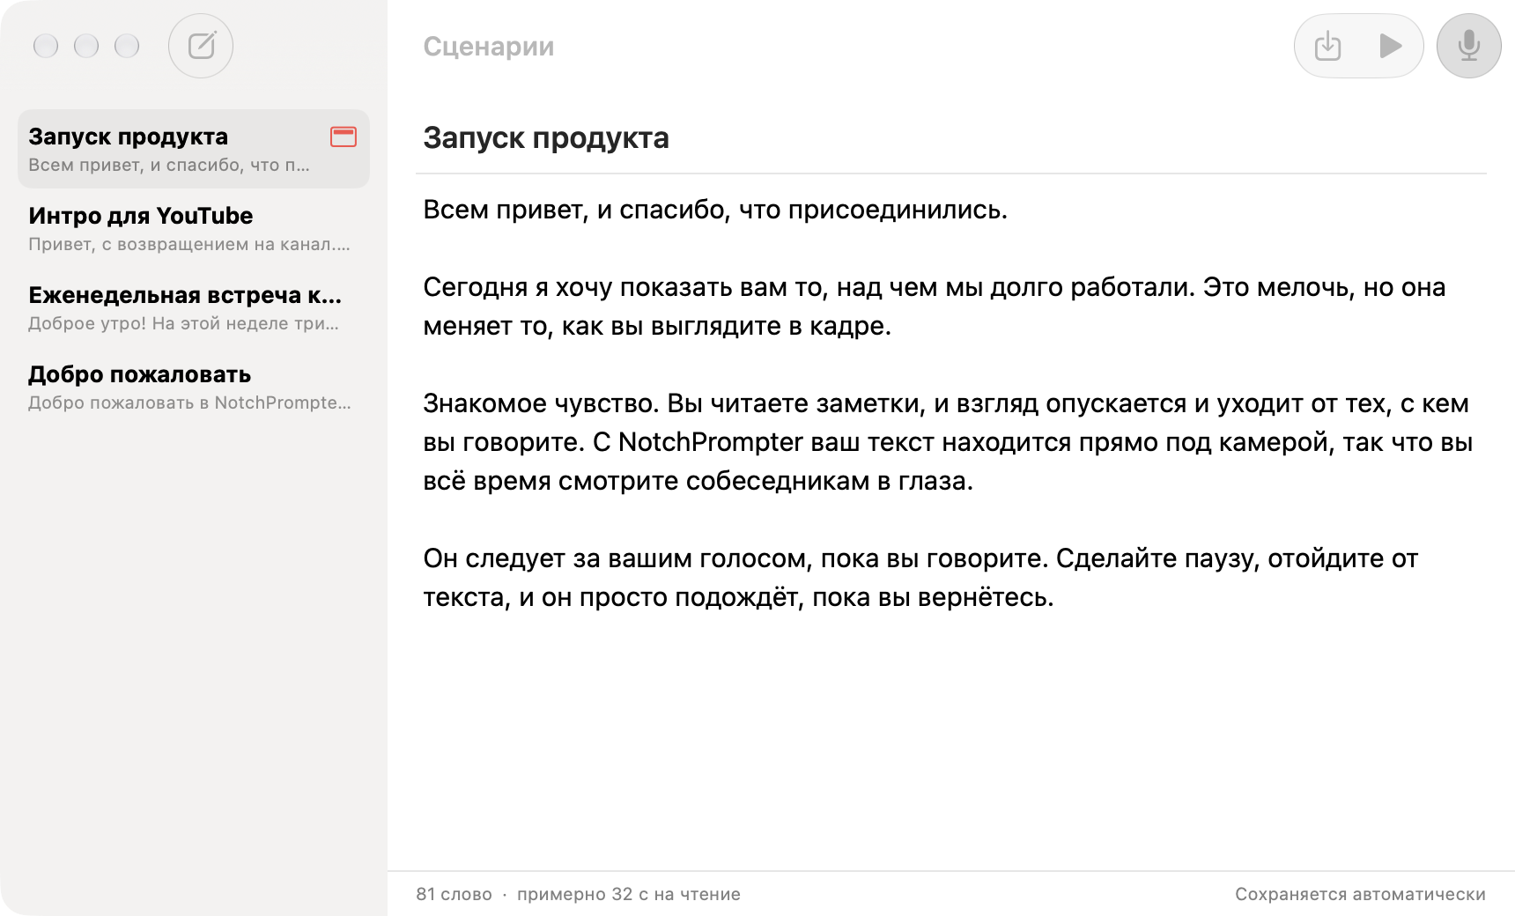Select the Запуск продукта script

pyautogui.click(x=194, y=149)
